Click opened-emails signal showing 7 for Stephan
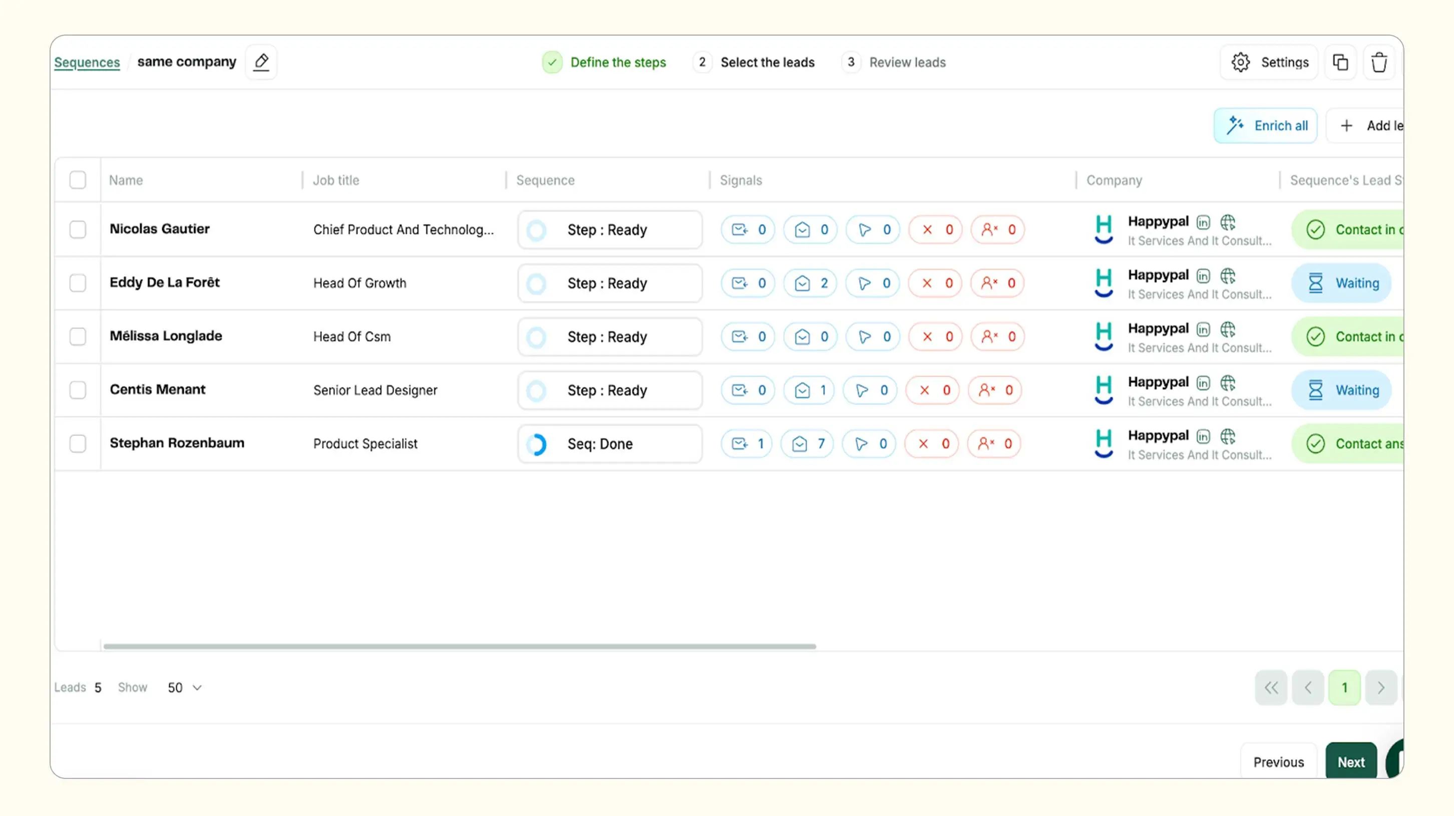Viewport: 1454px width, 816px height. point(808,444)
